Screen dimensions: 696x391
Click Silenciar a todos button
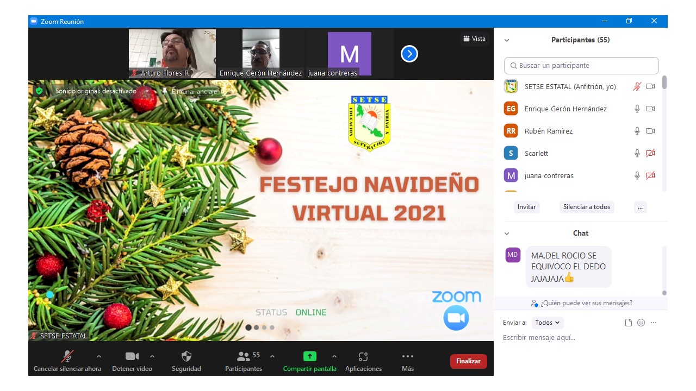(587, 207)
